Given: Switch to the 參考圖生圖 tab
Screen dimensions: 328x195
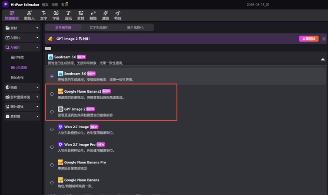Looking at the screenshot, I should point(63,28).
